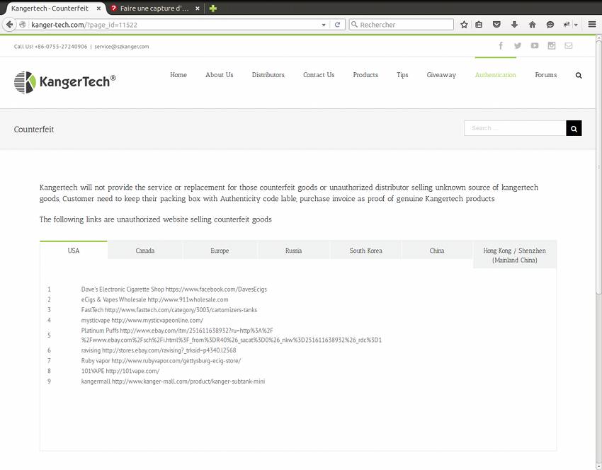Viewport: 602px width, 470px height.
Task: Open the Contact Us menu item
Action: tap(319, 75)
